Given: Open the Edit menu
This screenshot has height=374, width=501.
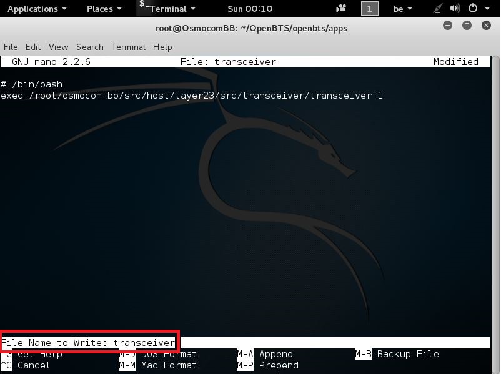Looking at the screenshot, I should click(33, 47).
